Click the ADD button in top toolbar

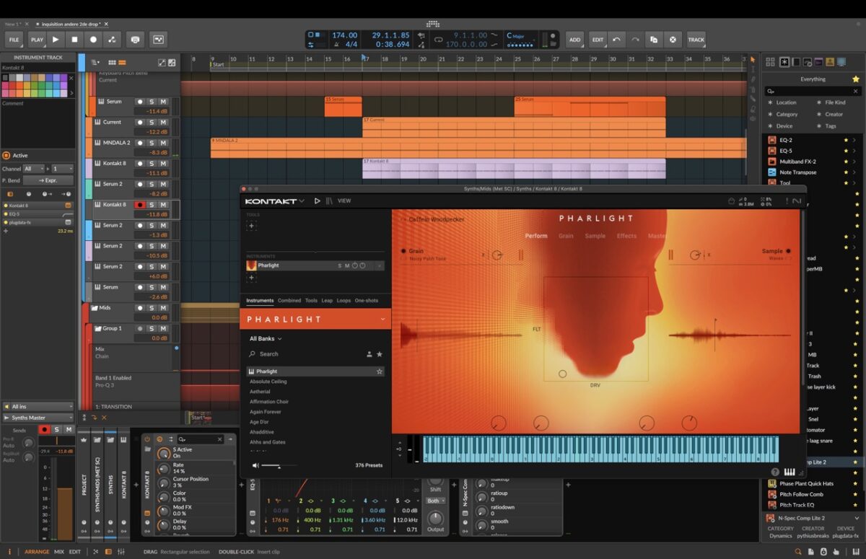tap(574, 40)
